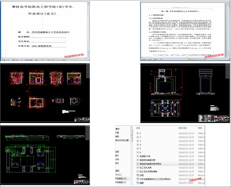Open 音乐 library in Explorer sidebar
Viewport: 231px width, 187px height.
117,163
